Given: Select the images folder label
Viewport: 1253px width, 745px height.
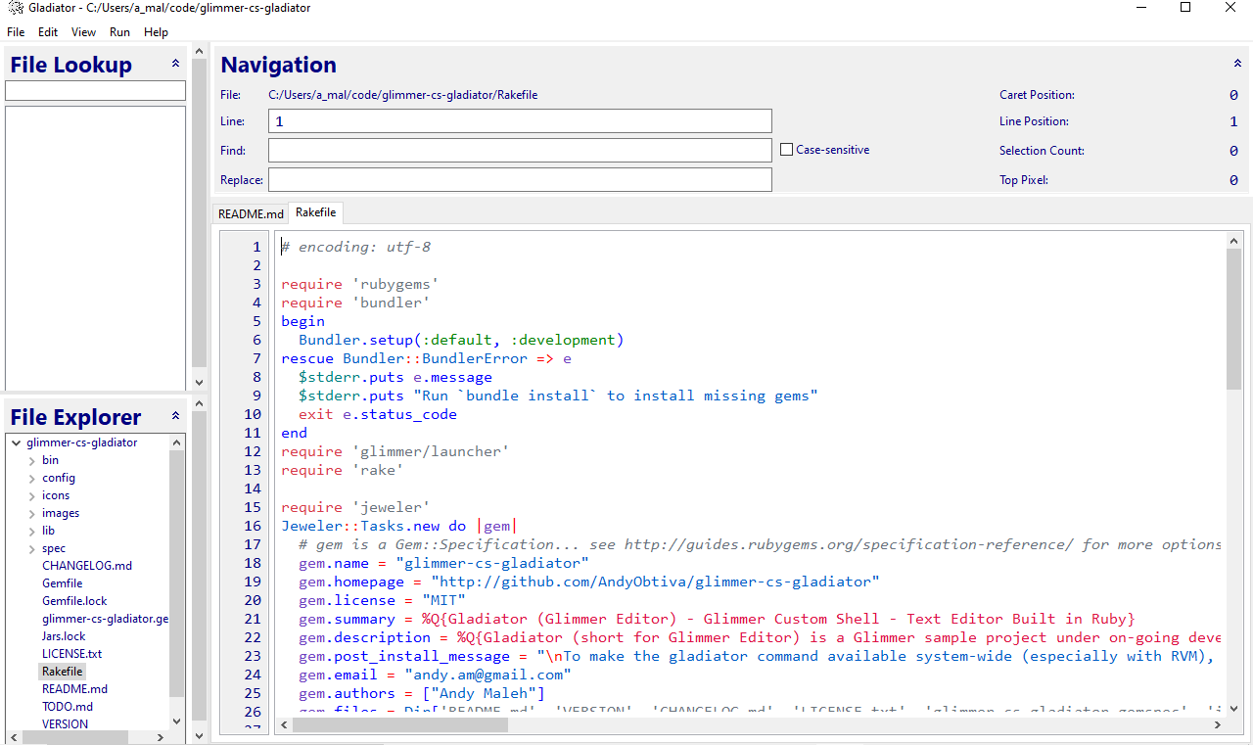Looking at the screenshot, I should (61, 513).
